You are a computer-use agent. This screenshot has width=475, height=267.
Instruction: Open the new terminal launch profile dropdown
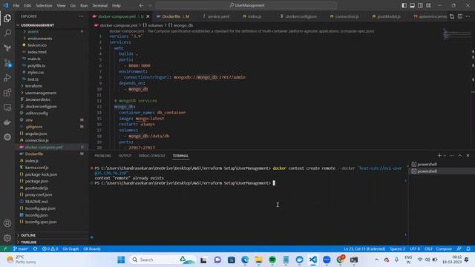(445, 155)
